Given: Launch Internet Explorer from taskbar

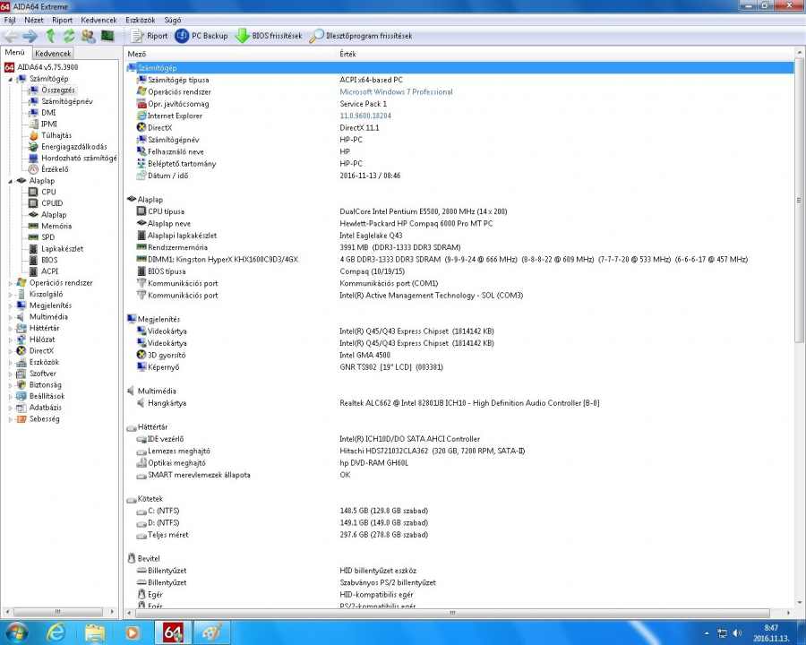Looking at the screenshot, I should [56, 632].
